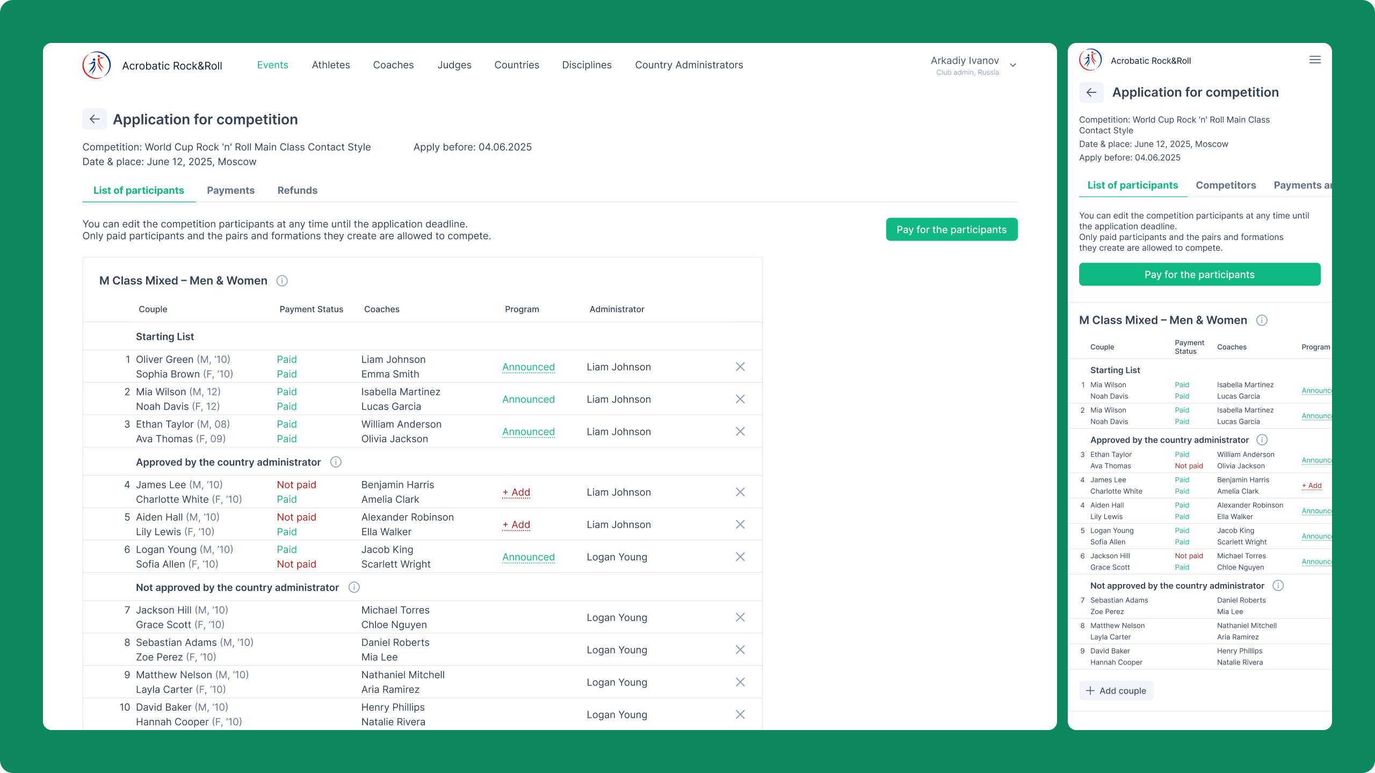Click the desktop Pay for the participants button

tap(952, 229)
